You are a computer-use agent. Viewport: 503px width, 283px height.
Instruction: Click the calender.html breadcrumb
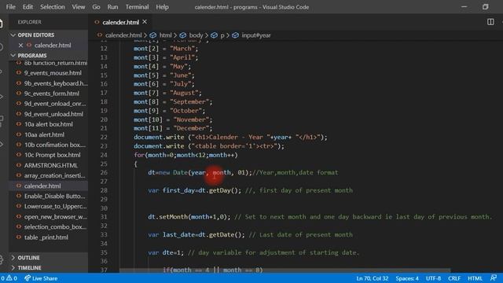pyautogui.click(x=123, y=35)
